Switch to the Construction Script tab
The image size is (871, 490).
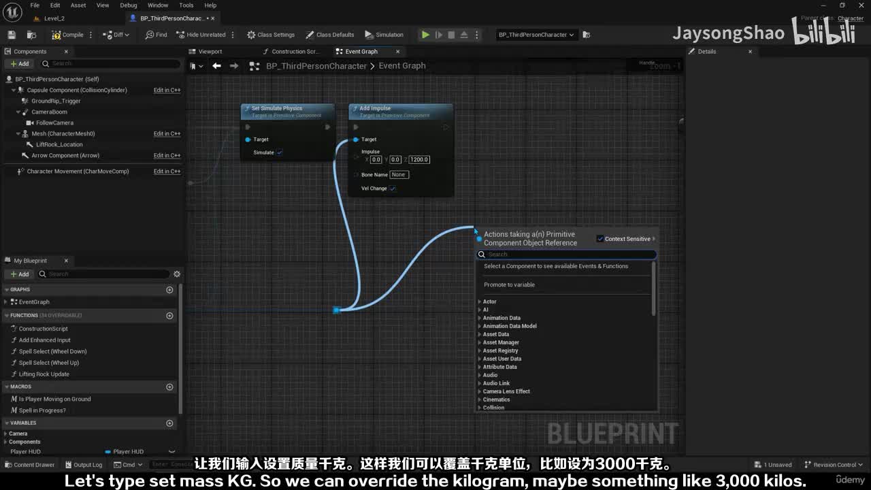point(295,52)
